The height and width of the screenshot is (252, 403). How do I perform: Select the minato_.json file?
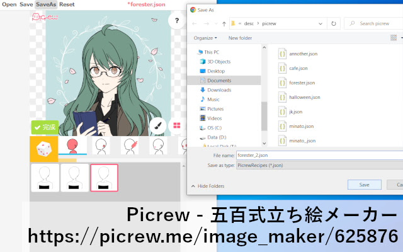click(297, 140)
